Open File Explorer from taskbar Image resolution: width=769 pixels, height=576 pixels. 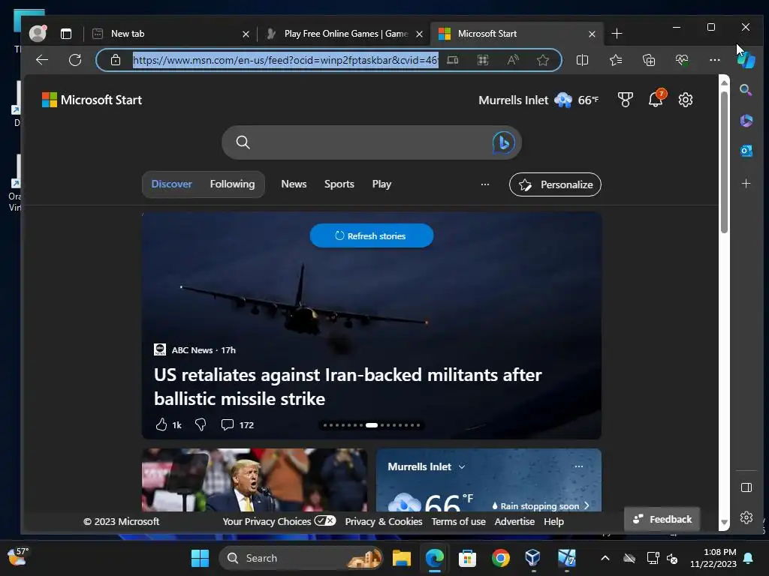(x=401, y=558)
